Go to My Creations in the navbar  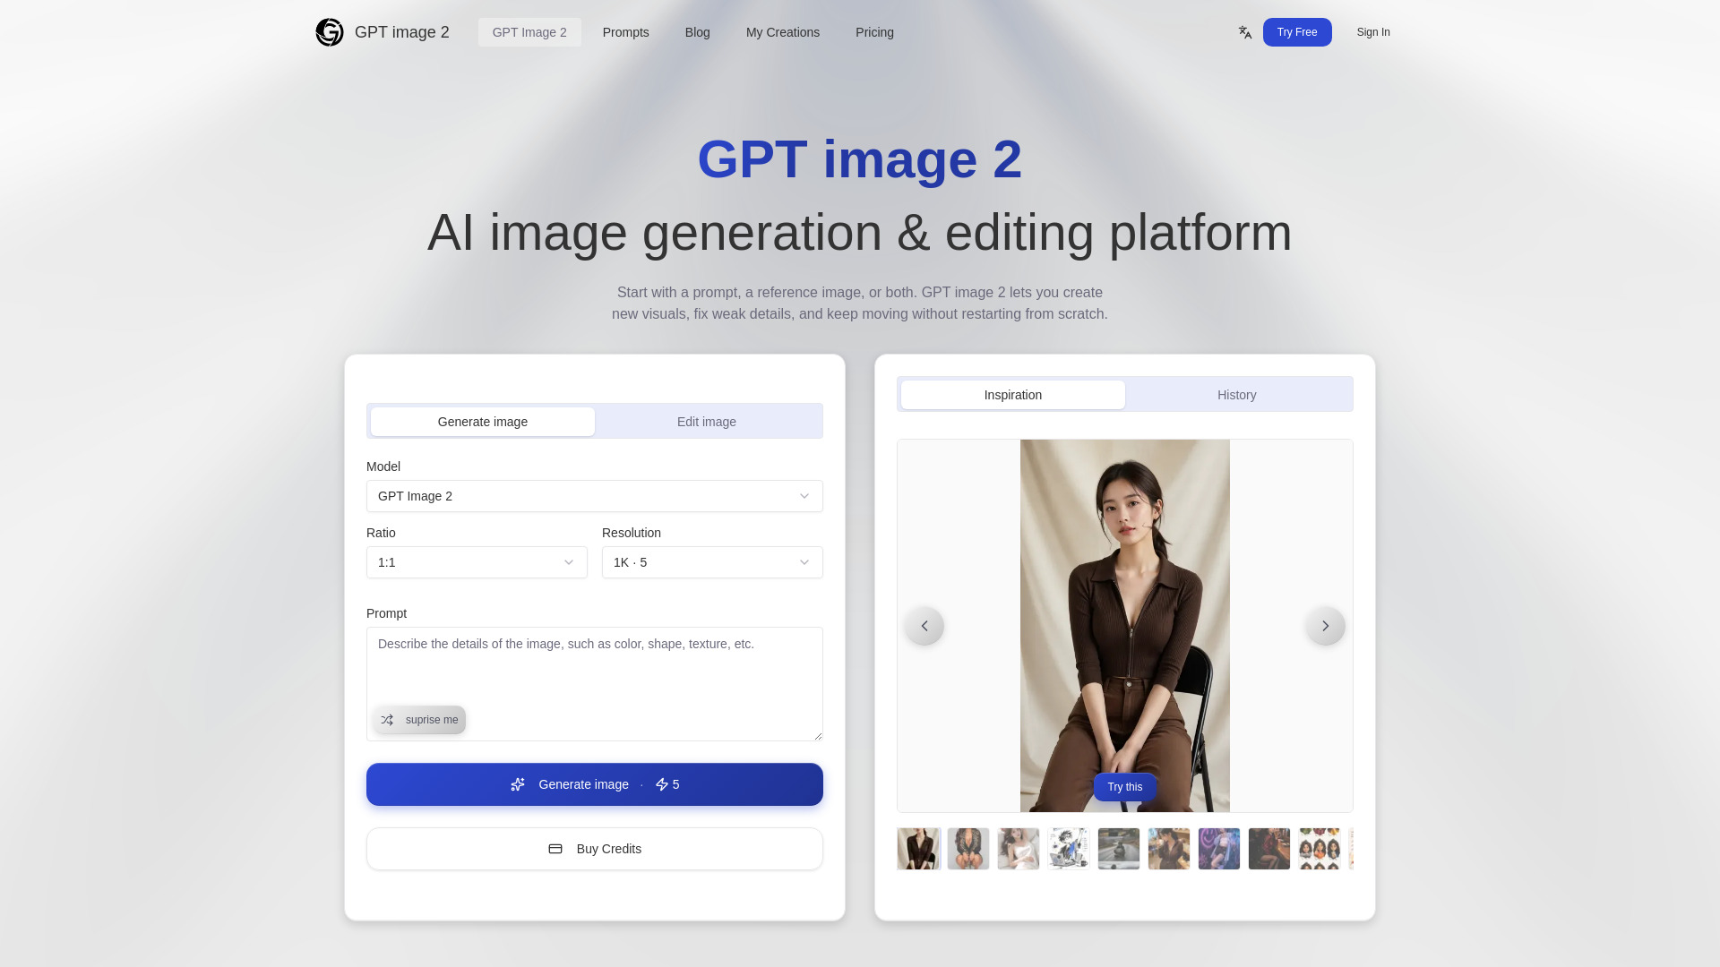(x=782, y=32)
